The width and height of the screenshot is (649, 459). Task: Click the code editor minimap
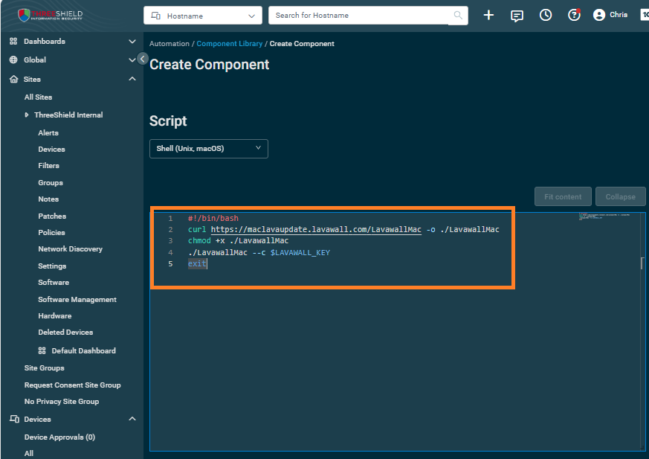click(x=604, y=216)
